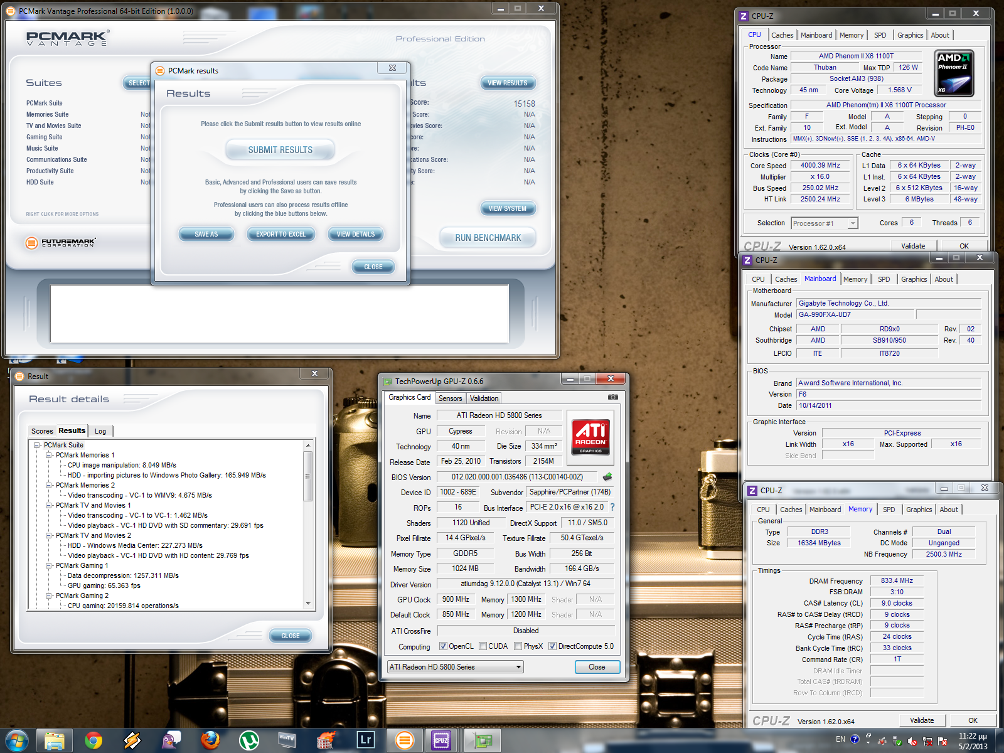Select Gaming Suite in the Suites list
Viewport: 1004px width, 753px height.
point(44,137)
